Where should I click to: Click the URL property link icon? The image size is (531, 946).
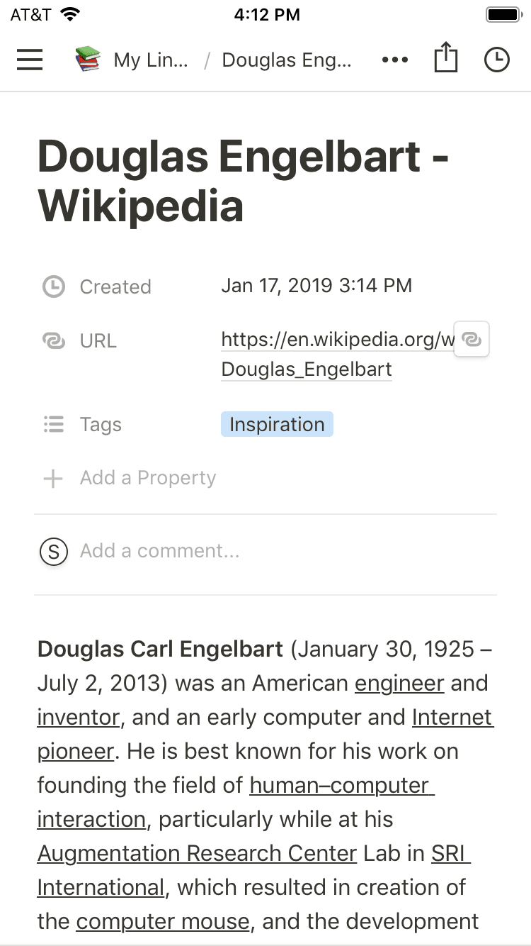(53, 340)
